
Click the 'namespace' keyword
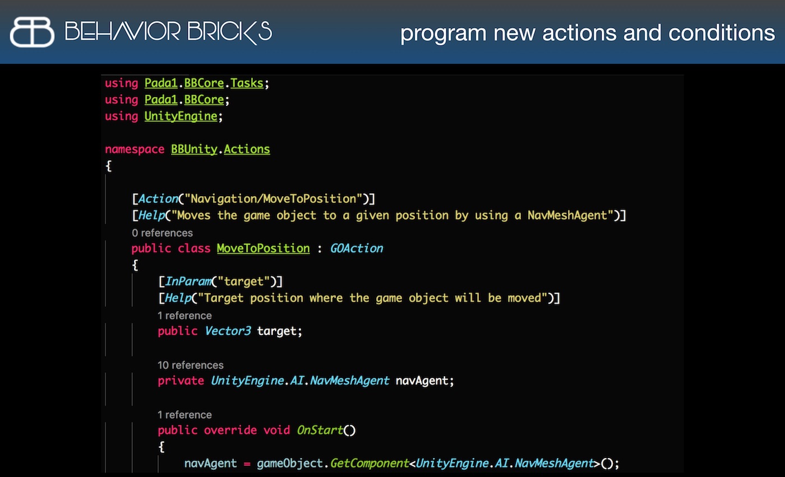(x=135, y=149)
